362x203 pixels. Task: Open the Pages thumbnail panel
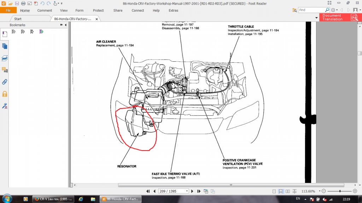(x=5, y=46)
